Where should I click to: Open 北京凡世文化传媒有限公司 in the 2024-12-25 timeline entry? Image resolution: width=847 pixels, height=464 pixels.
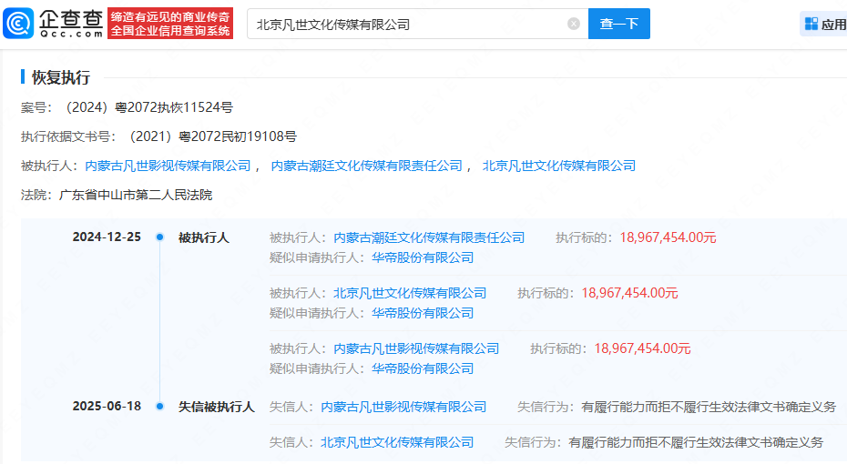[x=410, y=293]
